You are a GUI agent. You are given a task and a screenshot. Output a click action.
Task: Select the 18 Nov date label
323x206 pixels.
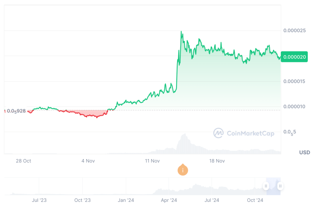click(217, 161)
